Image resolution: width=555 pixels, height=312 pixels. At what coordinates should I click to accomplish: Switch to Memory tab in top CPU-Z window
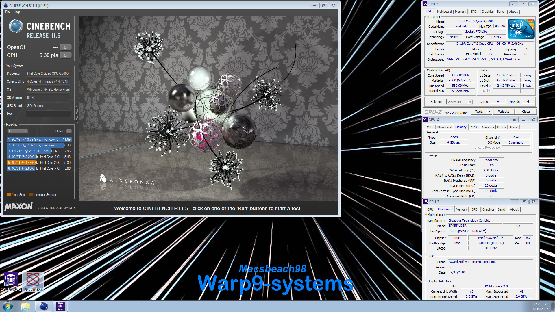pos(460,12)
